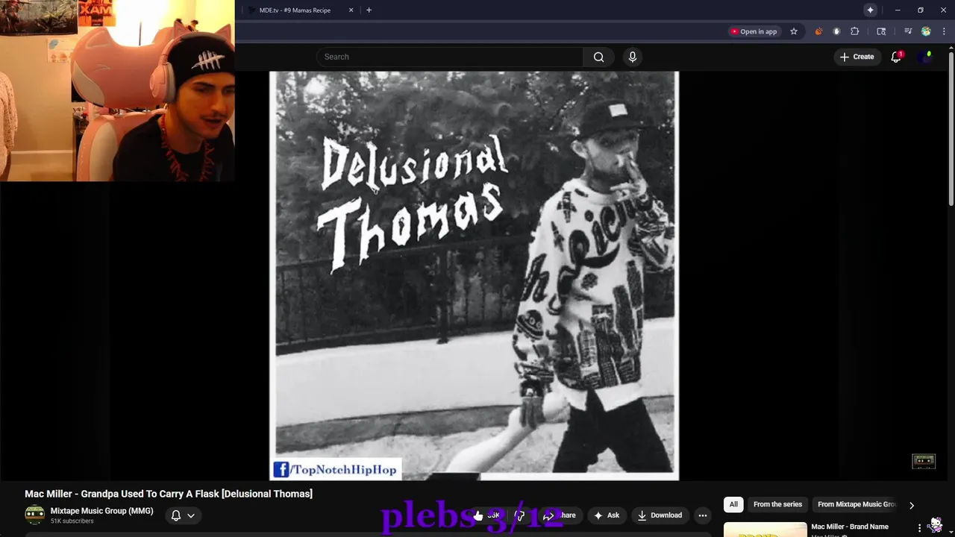Download the video
Viewport: 955px width, 537px height.
tap(660, 515)
